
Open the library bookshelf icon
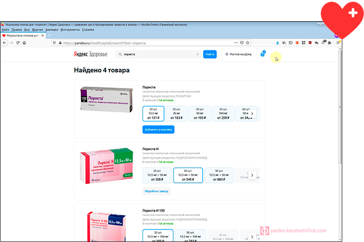point(284,43)
